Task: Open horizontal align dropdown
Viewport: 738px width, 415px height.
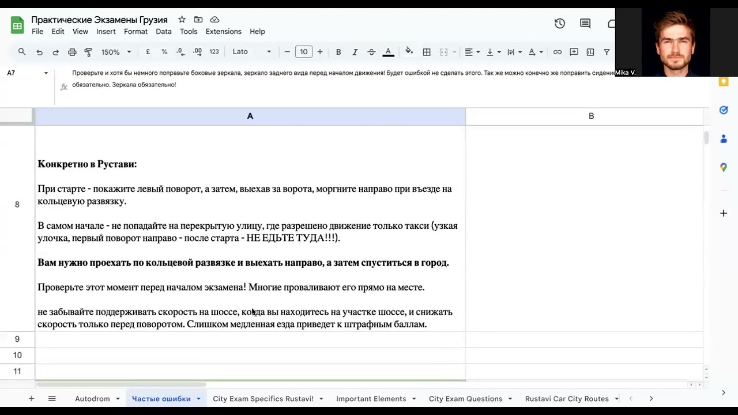Action: pos(473,52)
